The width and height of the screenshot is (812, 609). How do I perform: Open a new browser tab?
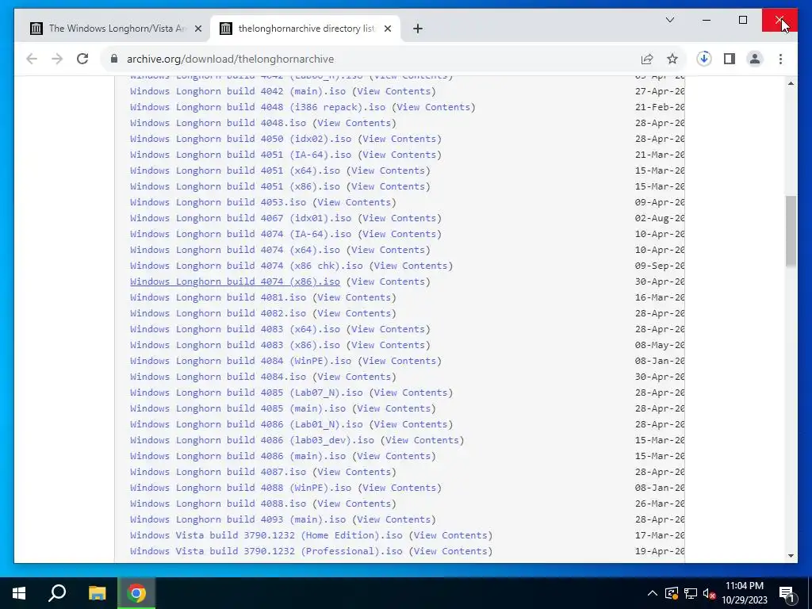pos(417,29)
